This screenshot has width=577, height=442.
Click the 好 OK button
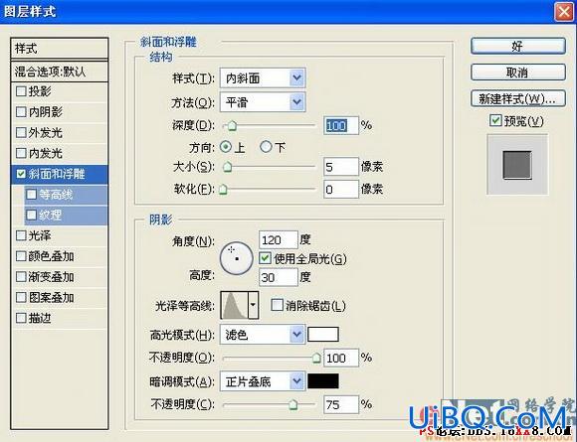[x=517, y=47]
